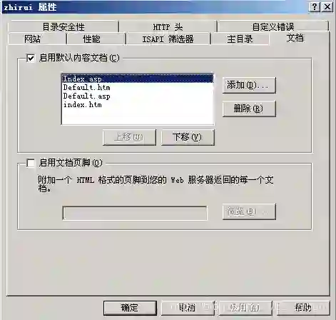The height and width of the screenshot is (320, 336).
Task: Move the selected document down with 下移
Action: pos(188,137)
